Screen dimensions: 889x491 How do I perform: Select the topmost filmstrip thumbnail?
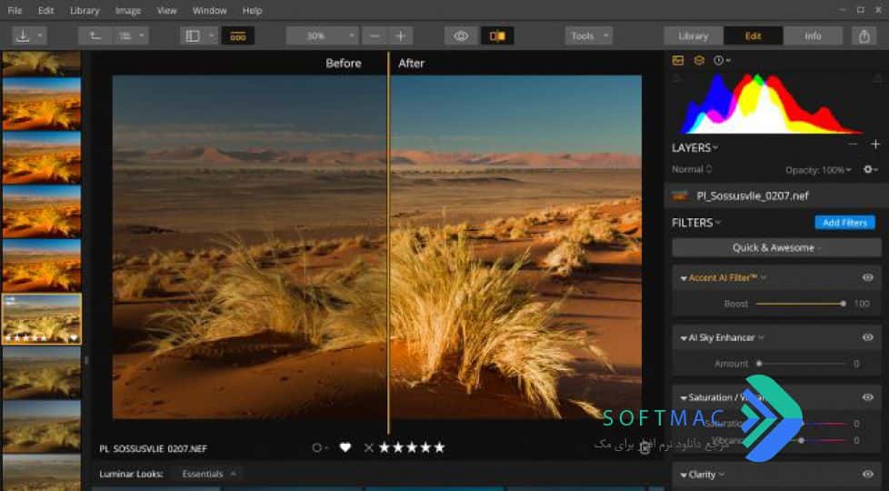coord(42,63)
